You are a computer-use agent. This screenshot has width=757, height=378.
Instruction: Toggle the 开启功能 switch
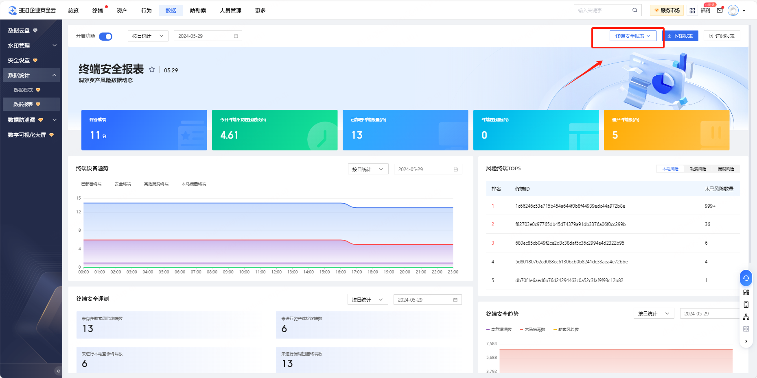[x=106, y=37]
